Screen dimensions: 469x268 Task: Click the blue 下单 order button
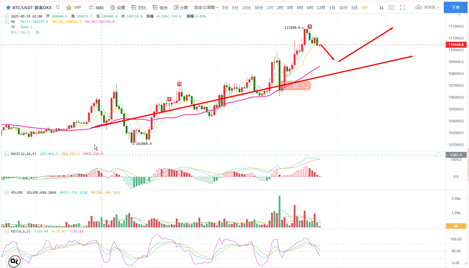456,7
